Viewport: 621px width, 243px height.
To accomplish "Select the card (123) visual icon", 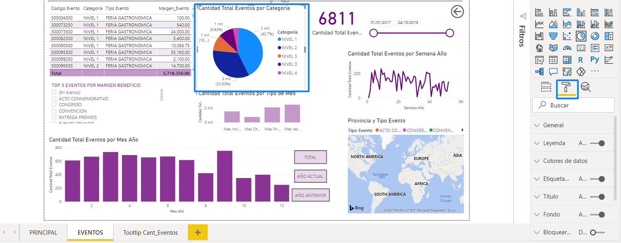I will click(x=580, y=48).
